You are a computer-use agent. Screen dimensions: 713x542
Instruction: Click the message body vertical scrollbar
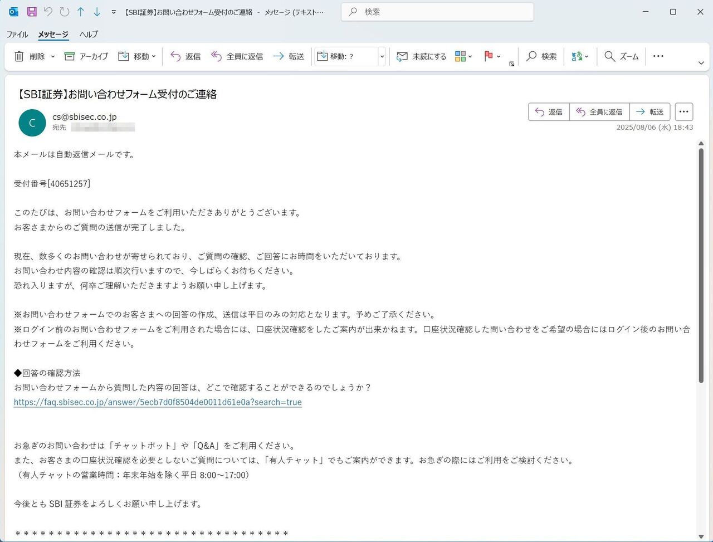[x=701, y=266]
